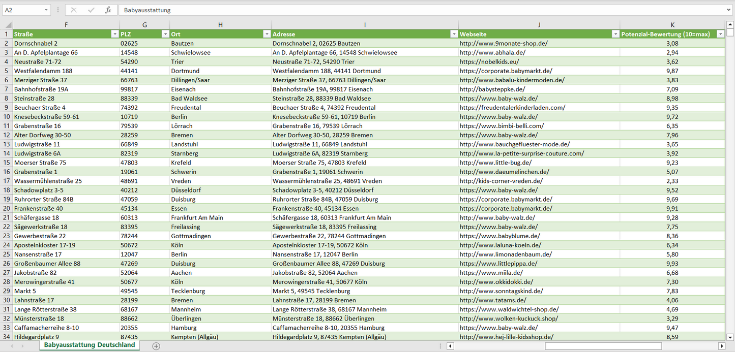
Task: Select the Babyausstattung Deutschland sheet tab
Action: click(x=90, y=345)
